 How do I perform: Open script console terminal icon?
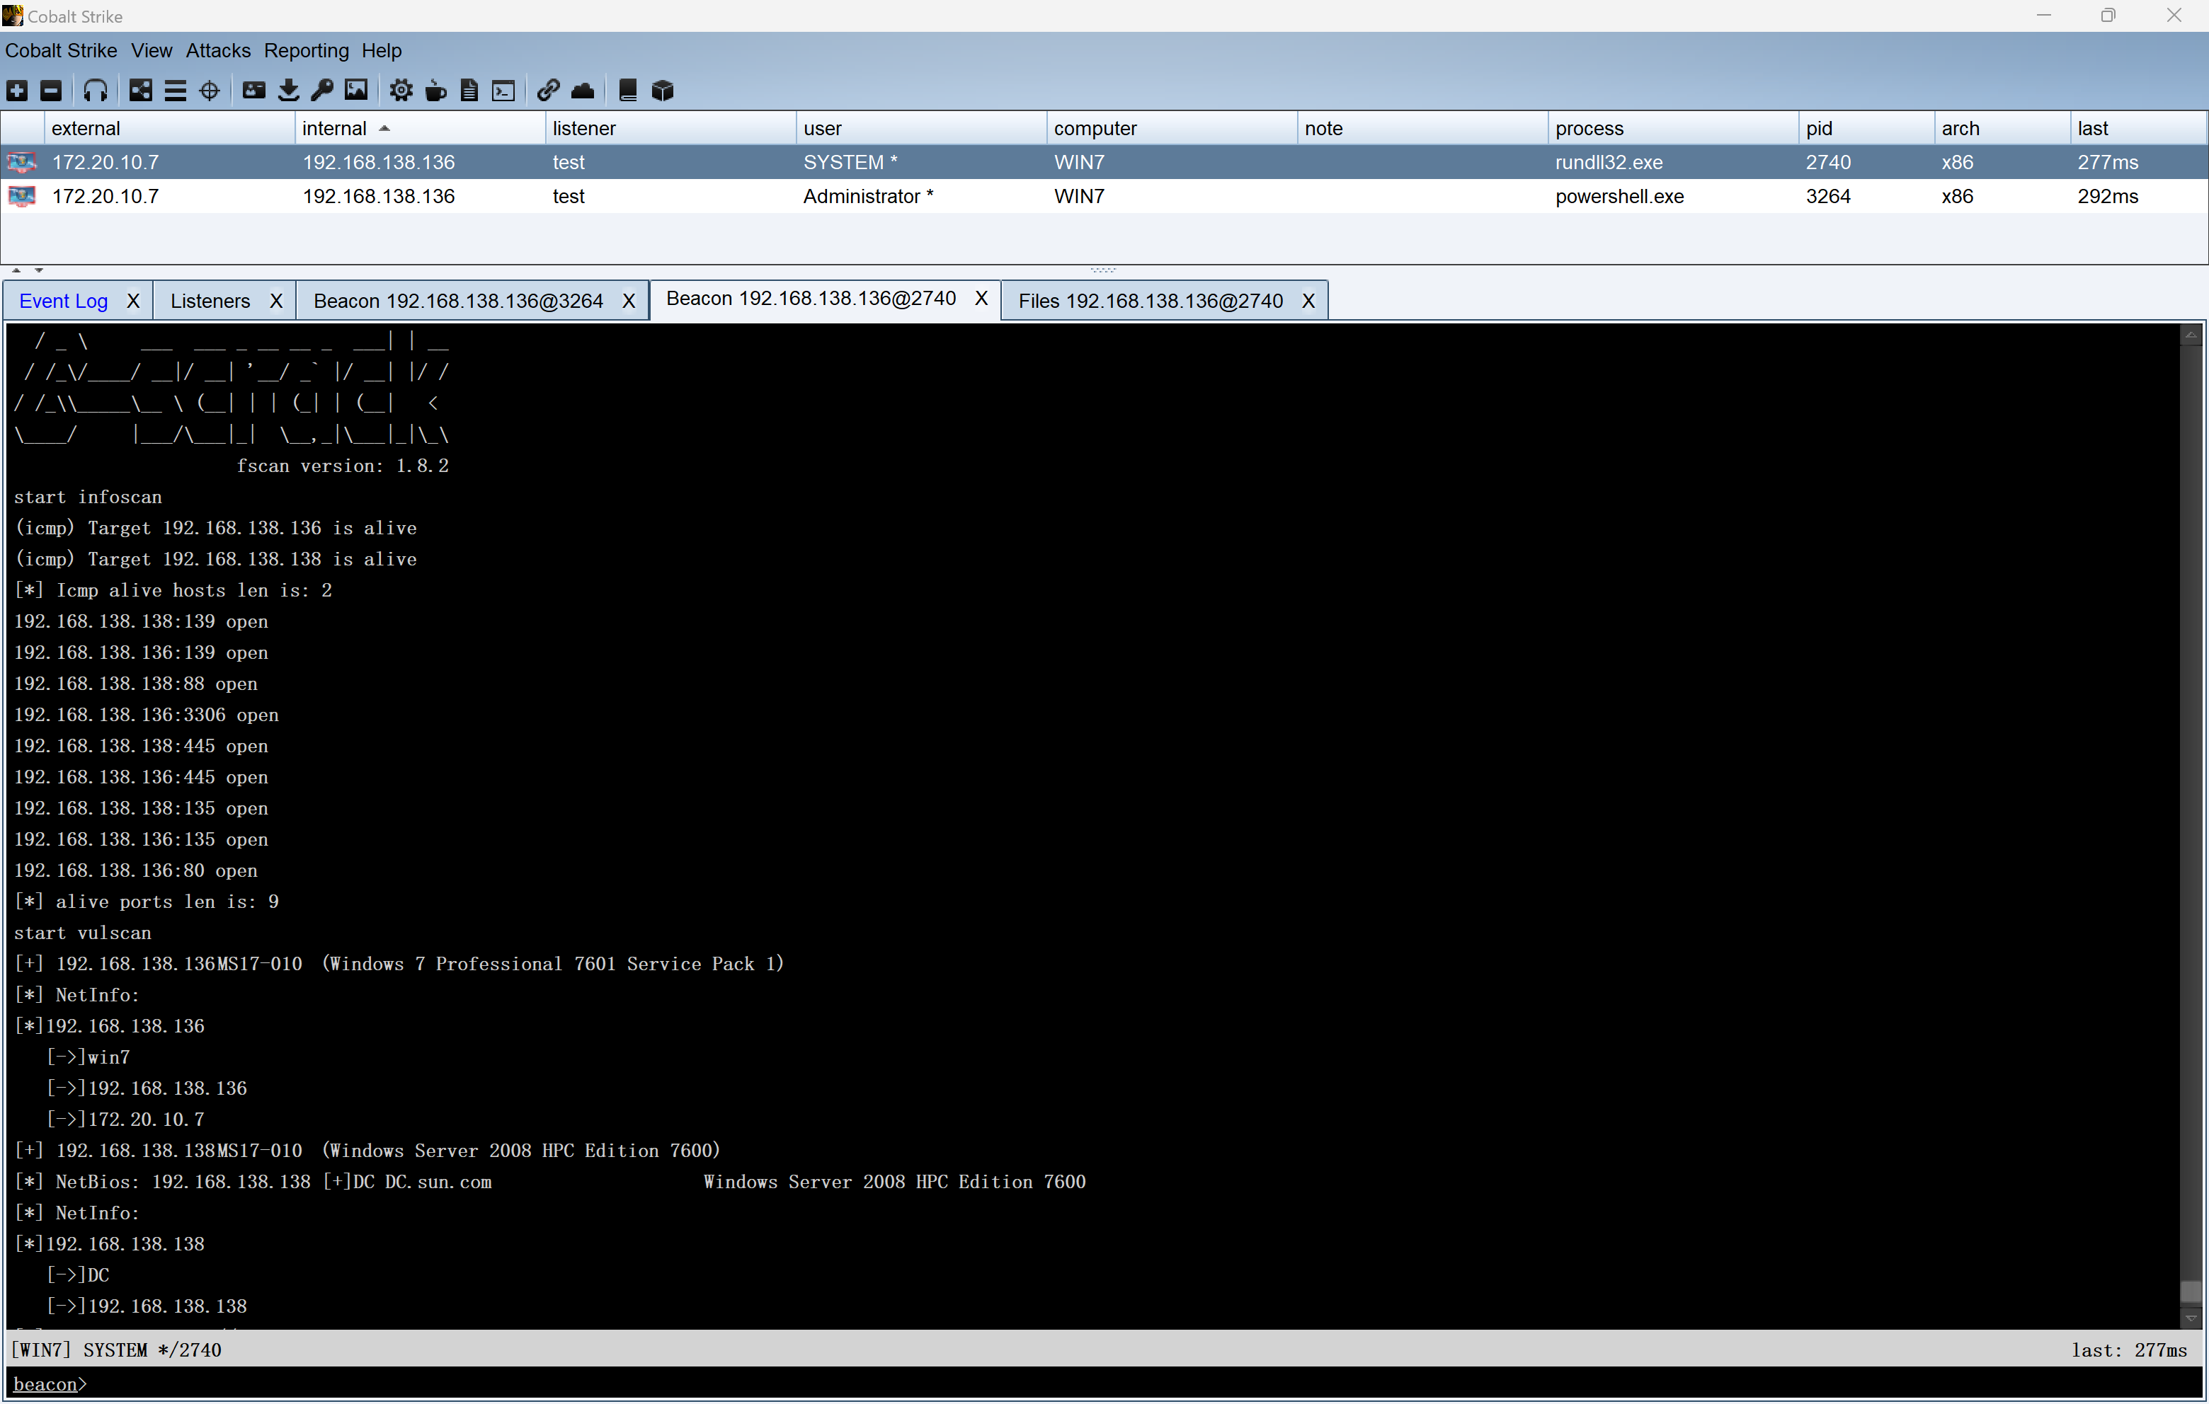pos(503,90)
